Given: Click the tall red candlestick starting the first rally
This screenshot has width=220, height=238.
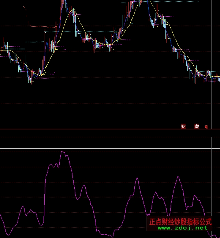Looking at the screenshot, I should [45, 48].
